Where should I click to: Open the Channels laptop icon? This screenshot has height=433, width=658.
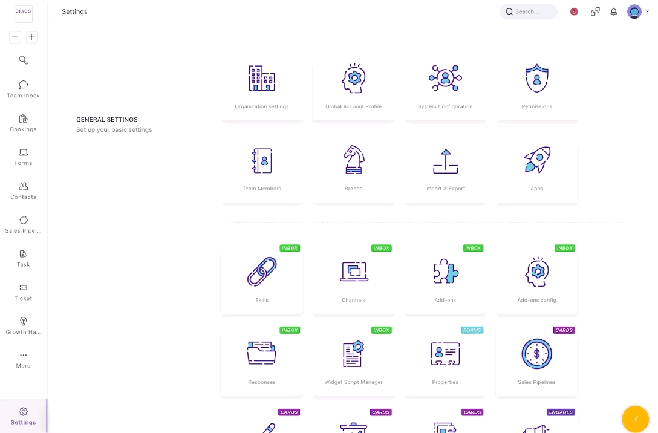click(354, 272)
